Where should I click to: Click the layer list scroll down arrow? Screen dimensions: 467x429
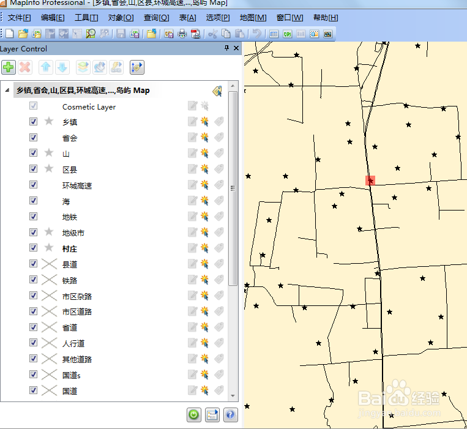coord(233,396)
